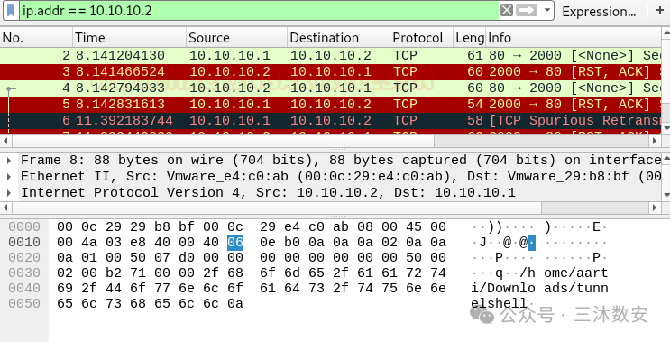
Task: Open the filter history dropdown arrow
Action: 547,10
